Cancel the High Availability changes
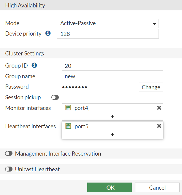The width and height of the screenshot is (182, 195). (157, 187)
